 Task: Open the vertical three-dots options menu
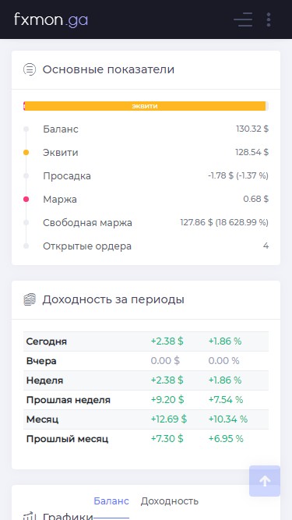(269, 19)
